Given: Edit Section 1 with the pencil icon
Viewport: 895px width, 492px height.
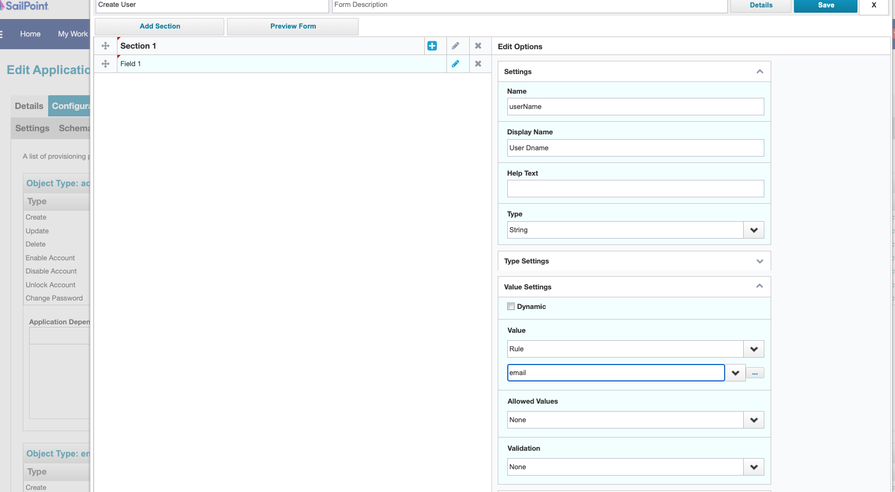Looking at the screenshot, I should point(455,45).
